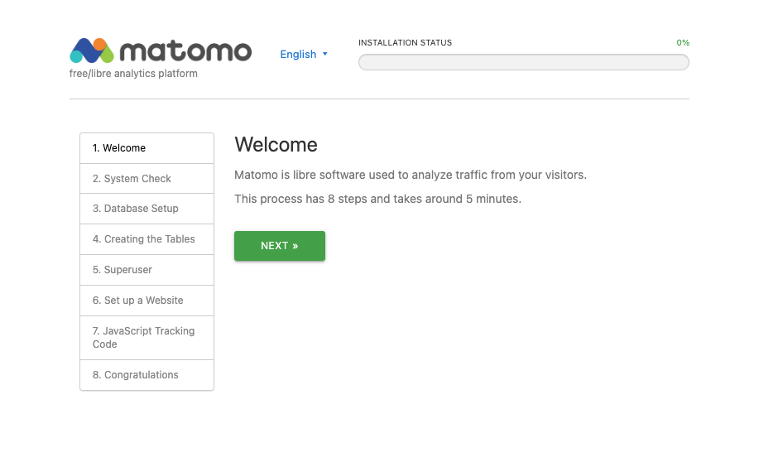Select step 7. JavaScript Tracking Code
Image resolution: width=759 pixels, height=462 pixels.
point(147,338)
